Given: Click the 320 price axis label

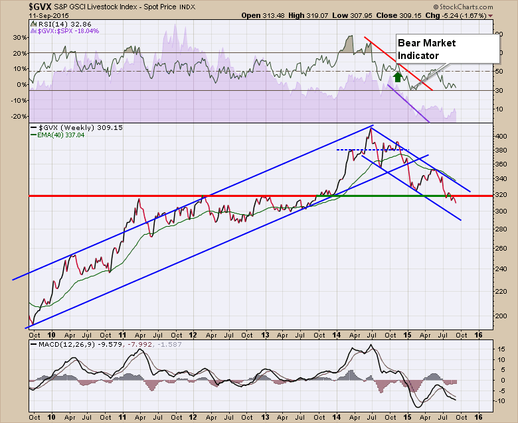Looking at the screenshot, I should coord(501,194).
